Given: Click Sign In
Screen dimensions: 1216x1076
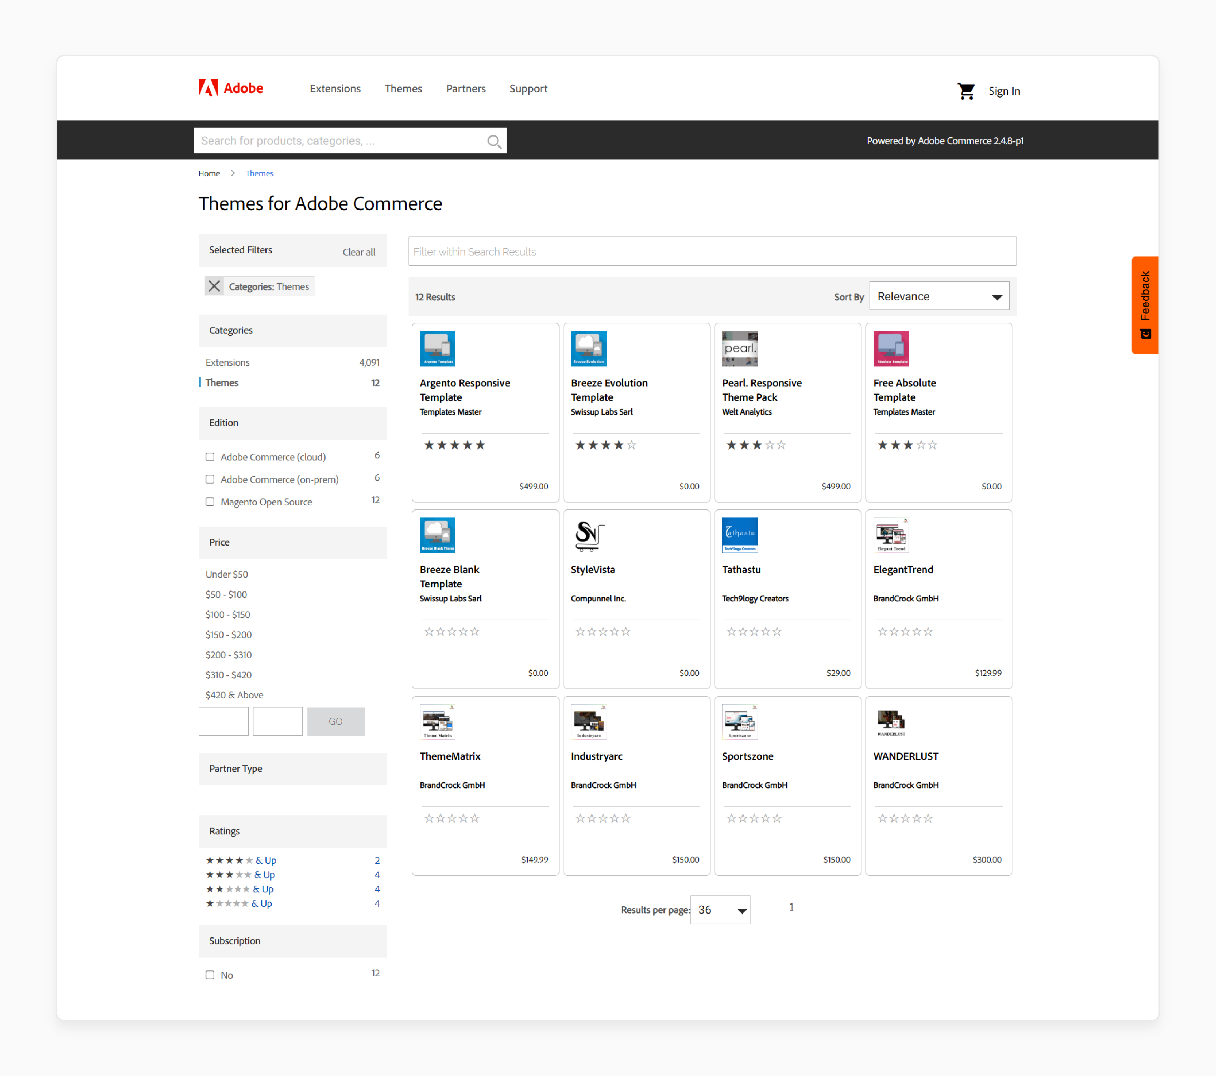Looking at the screenshot, I should point(1004,91).
